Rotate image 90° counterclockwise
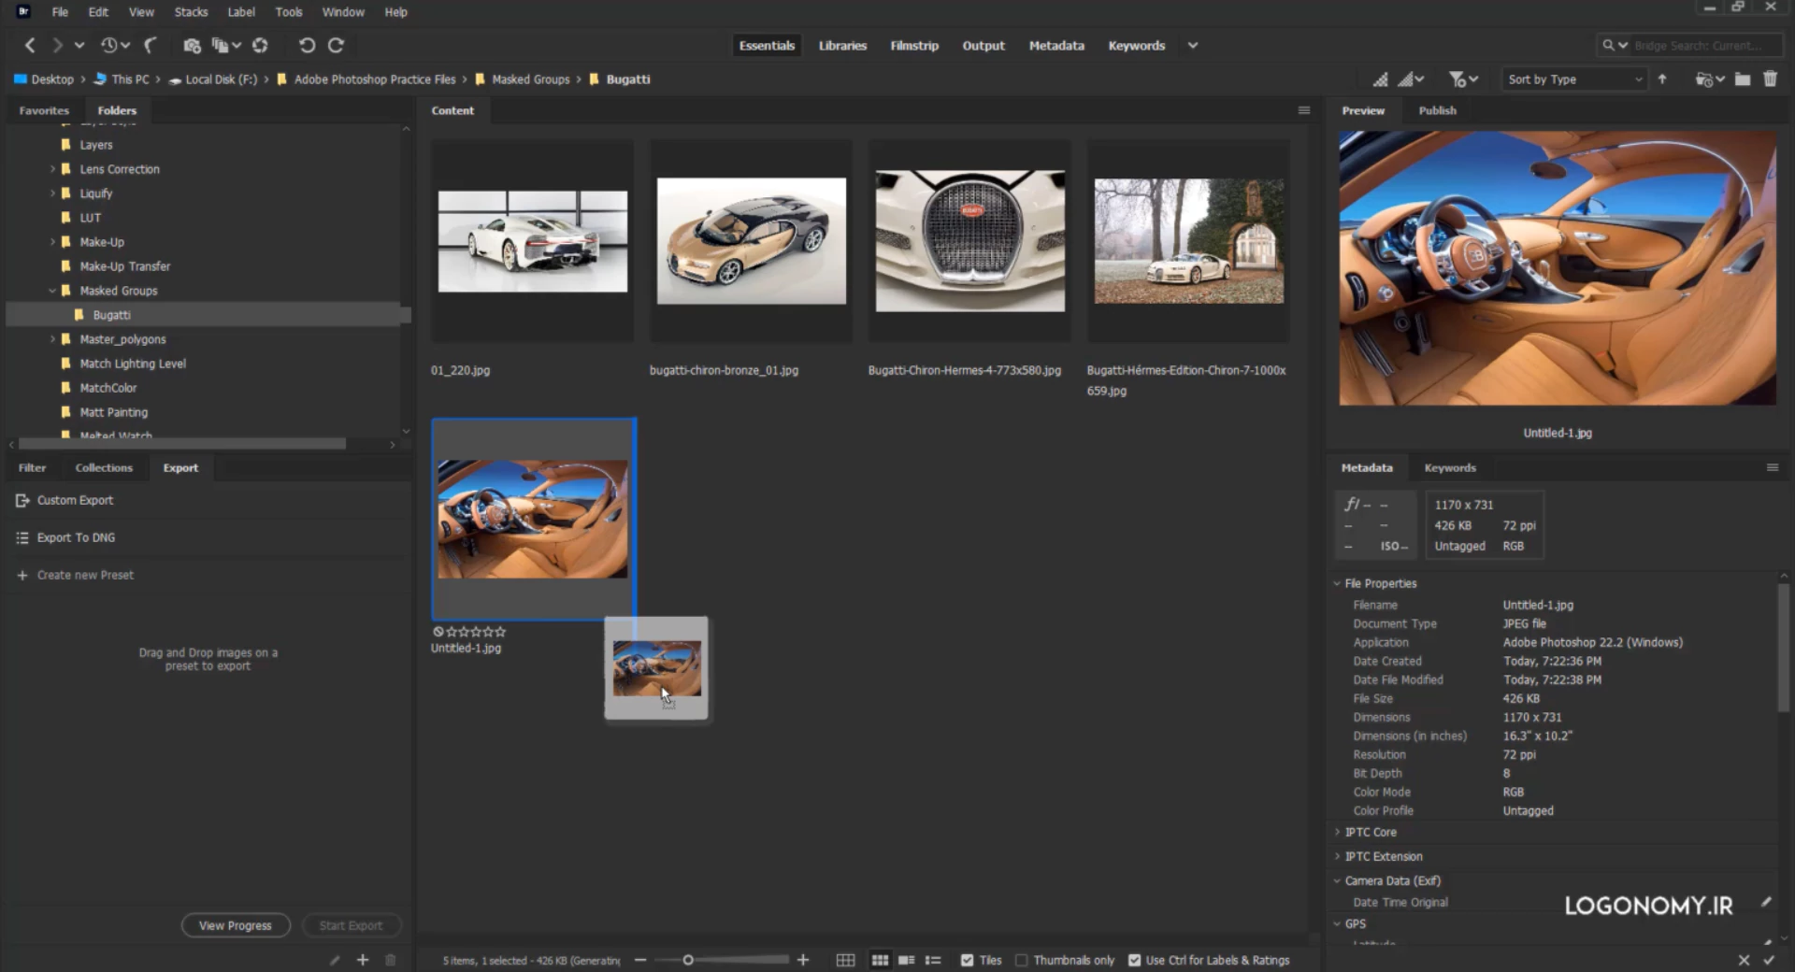1795x972 pixels. tap(307, 45)
